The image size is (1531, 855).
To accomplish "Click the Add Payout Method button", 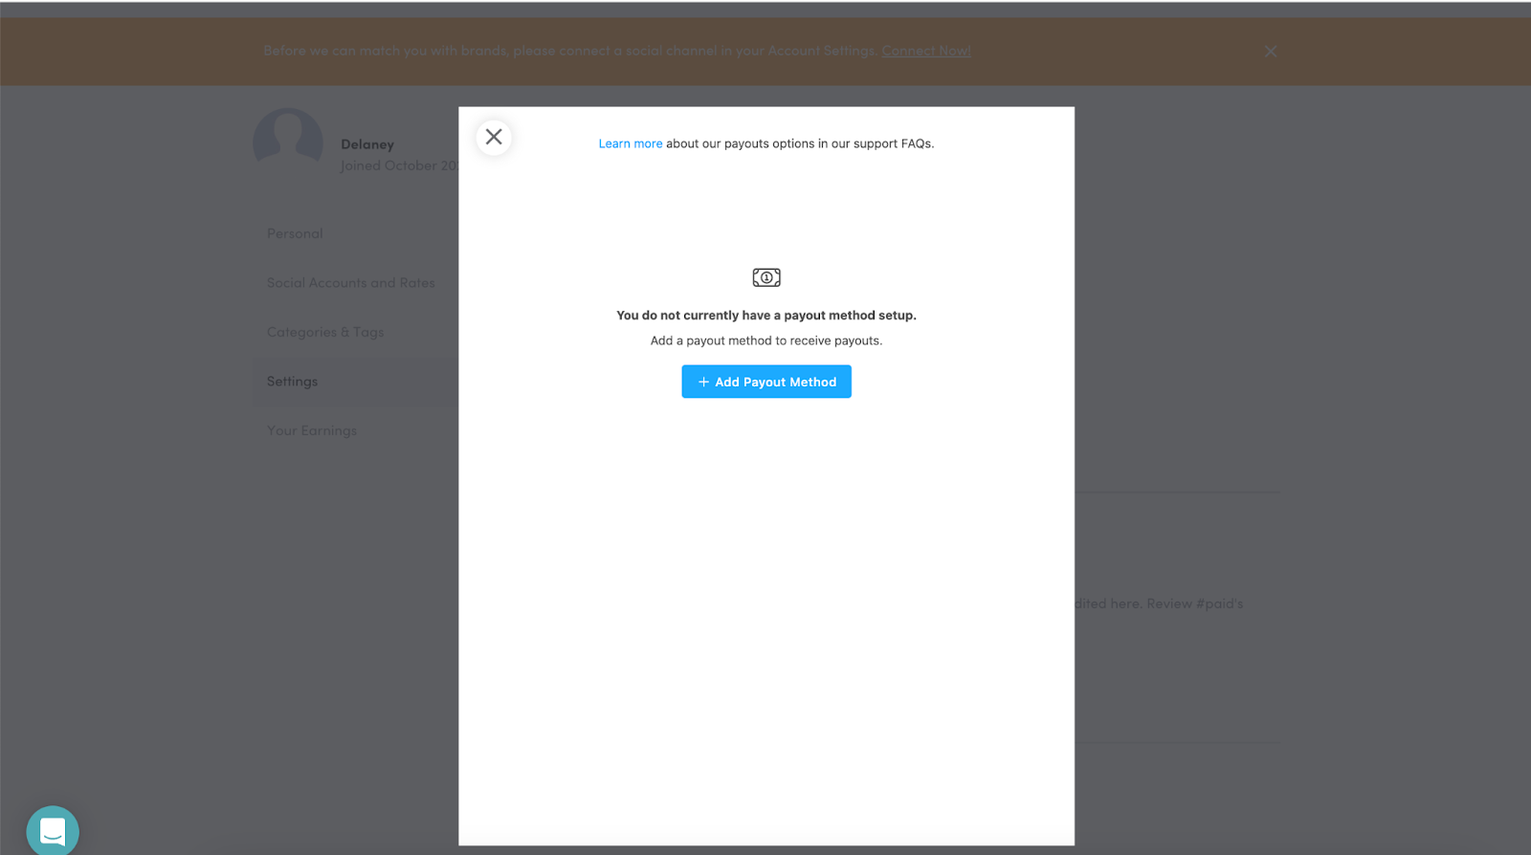I will click(x=766, y=382).
